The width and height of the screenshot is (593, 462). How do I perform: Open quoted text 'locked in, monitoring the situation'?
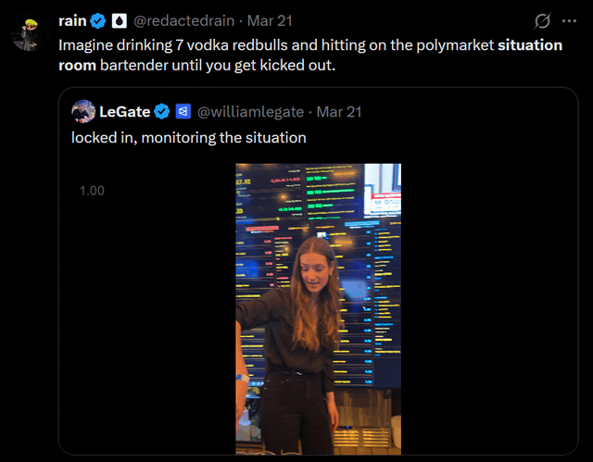point(188,137)
